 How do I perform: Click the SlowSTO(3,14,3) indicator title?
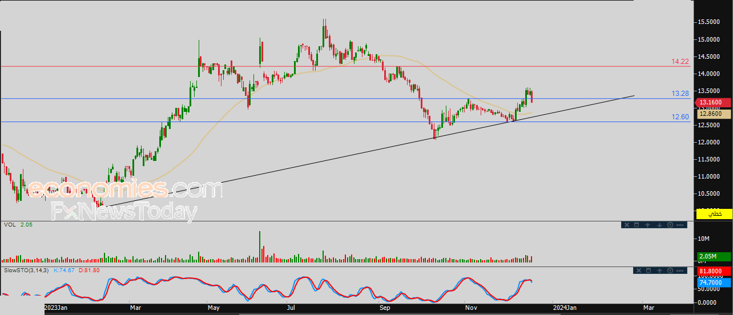click(27, 270)
